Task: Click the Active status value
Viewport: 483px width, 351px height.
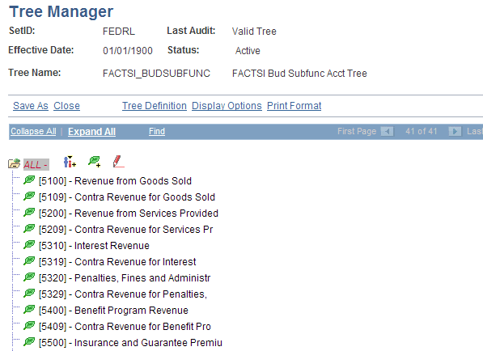Action: (248, 51)
